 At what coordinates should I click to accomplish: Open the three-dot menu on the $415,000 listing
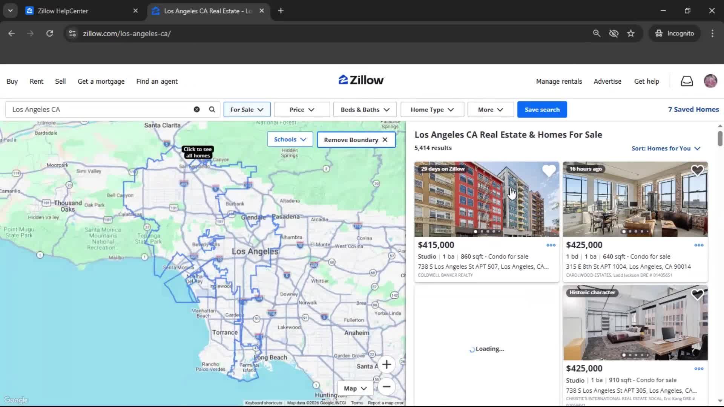(551, 245)
